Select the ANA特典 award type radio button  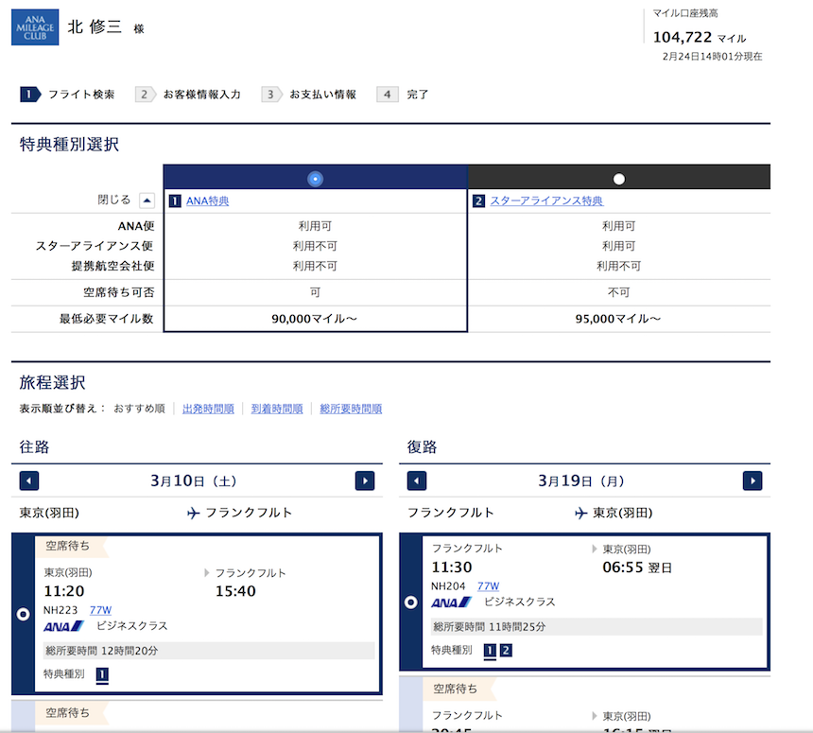[x=315, y=179]
